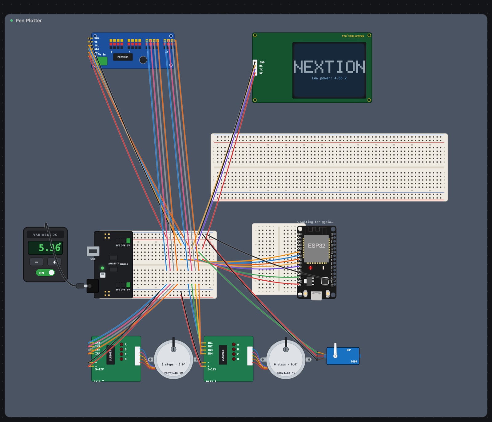
Task: Click the axis X driver LED A
Action: 234,345
